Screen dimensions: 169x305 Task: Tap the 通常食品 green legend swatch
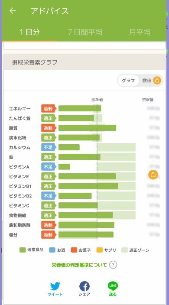pos(23,250)
